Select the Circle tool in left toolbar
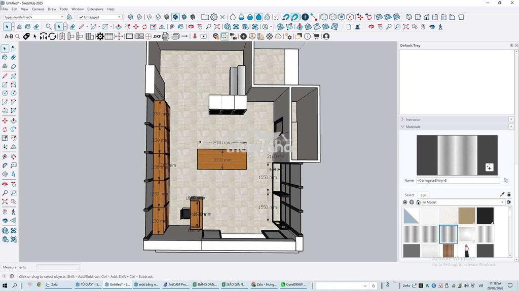 point(5,94)
